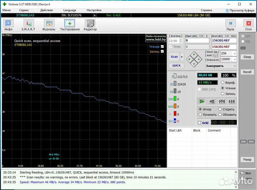Click the QUICK scan button
Image resolution: width=257 pixels, height=190 pixels.
point(176,66)
